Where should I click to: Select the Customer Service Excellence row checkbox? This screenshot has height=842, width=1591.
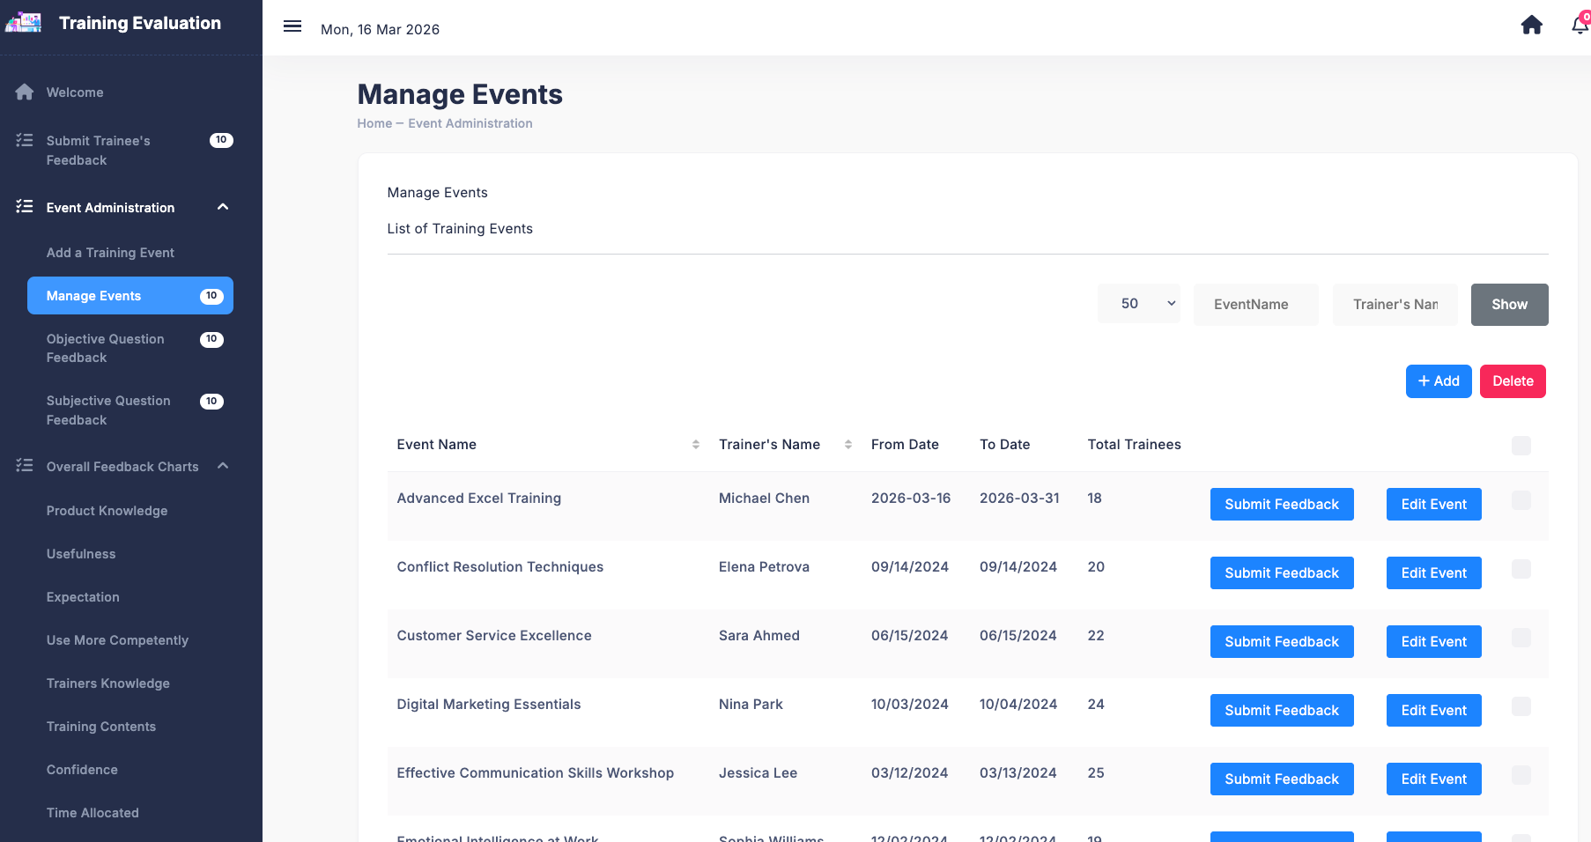coord(1521,638)
